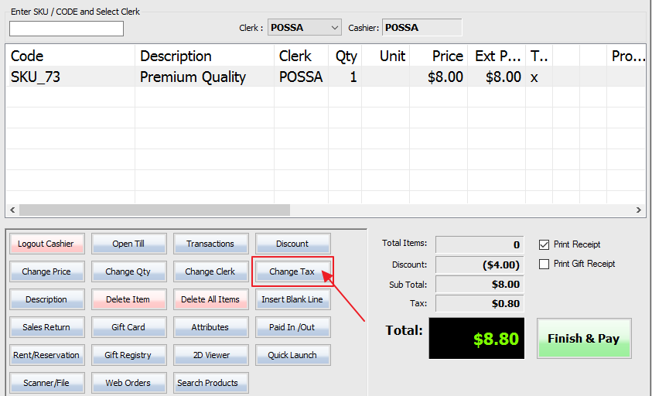Click the $8.00 Ext Price cell
Viewport: 652px width, 396px height.
point(497,77)
